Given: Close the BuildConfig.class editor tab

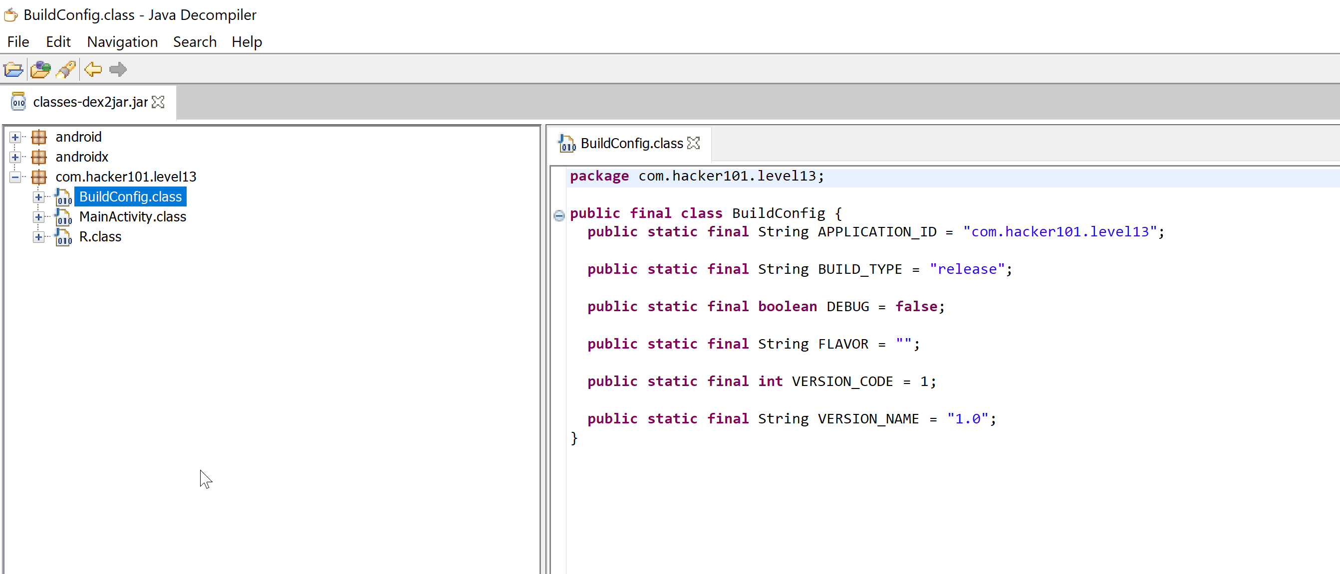Looking at the screenshot, I should (x=693, y=143).
